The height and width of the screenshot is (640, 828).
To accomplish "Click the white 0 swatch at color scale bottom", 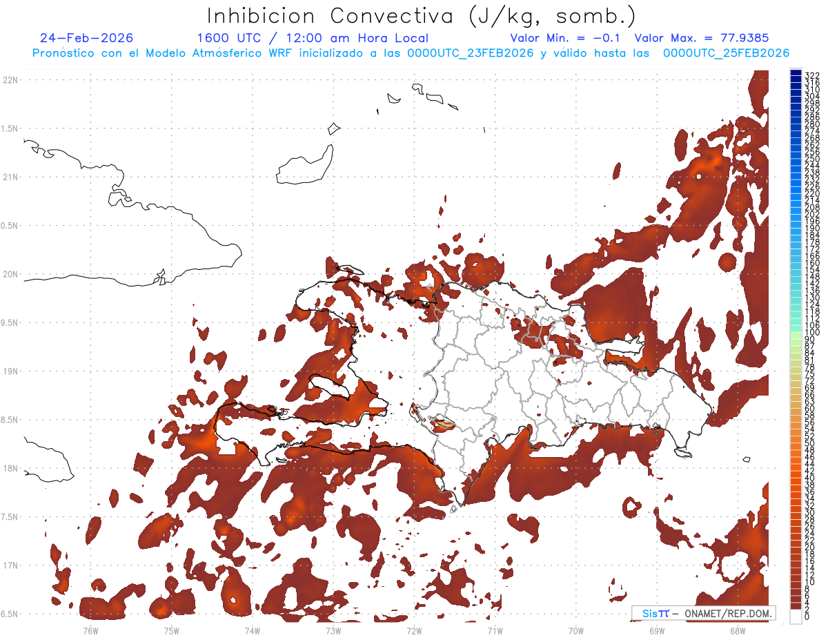I will (796, 615).
